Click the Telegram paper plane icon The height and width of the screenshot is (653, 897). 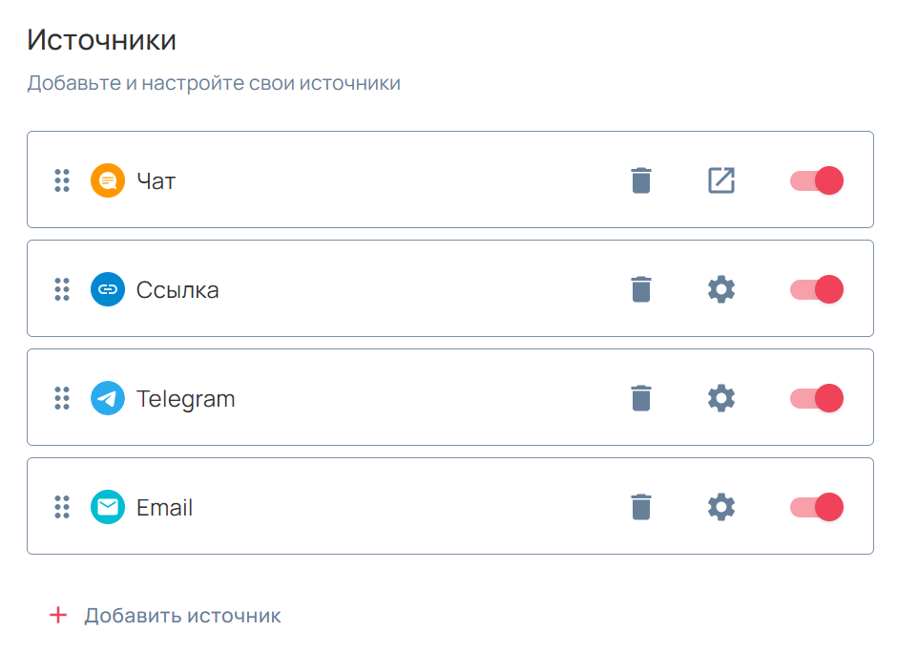[108, 397]
